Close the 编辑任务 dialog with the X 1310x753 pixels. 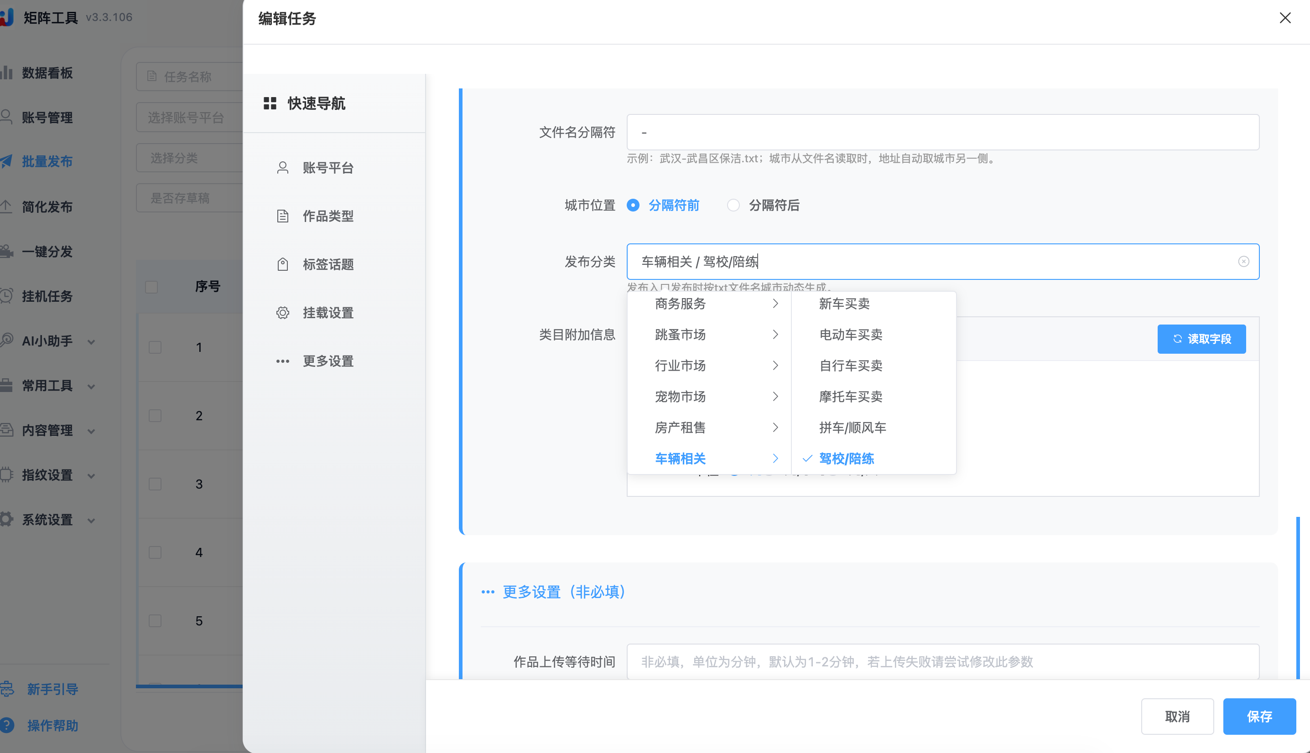1285,18
